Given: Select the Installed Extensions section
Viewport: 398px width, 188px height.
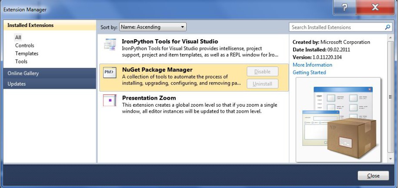Looking at the screenshot, I should click(x=50, y=25).
